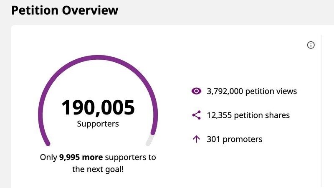Viewport: 334px width, 188px height.
Task: Click the share icon beside petition shares
Action: click(196, 115)
